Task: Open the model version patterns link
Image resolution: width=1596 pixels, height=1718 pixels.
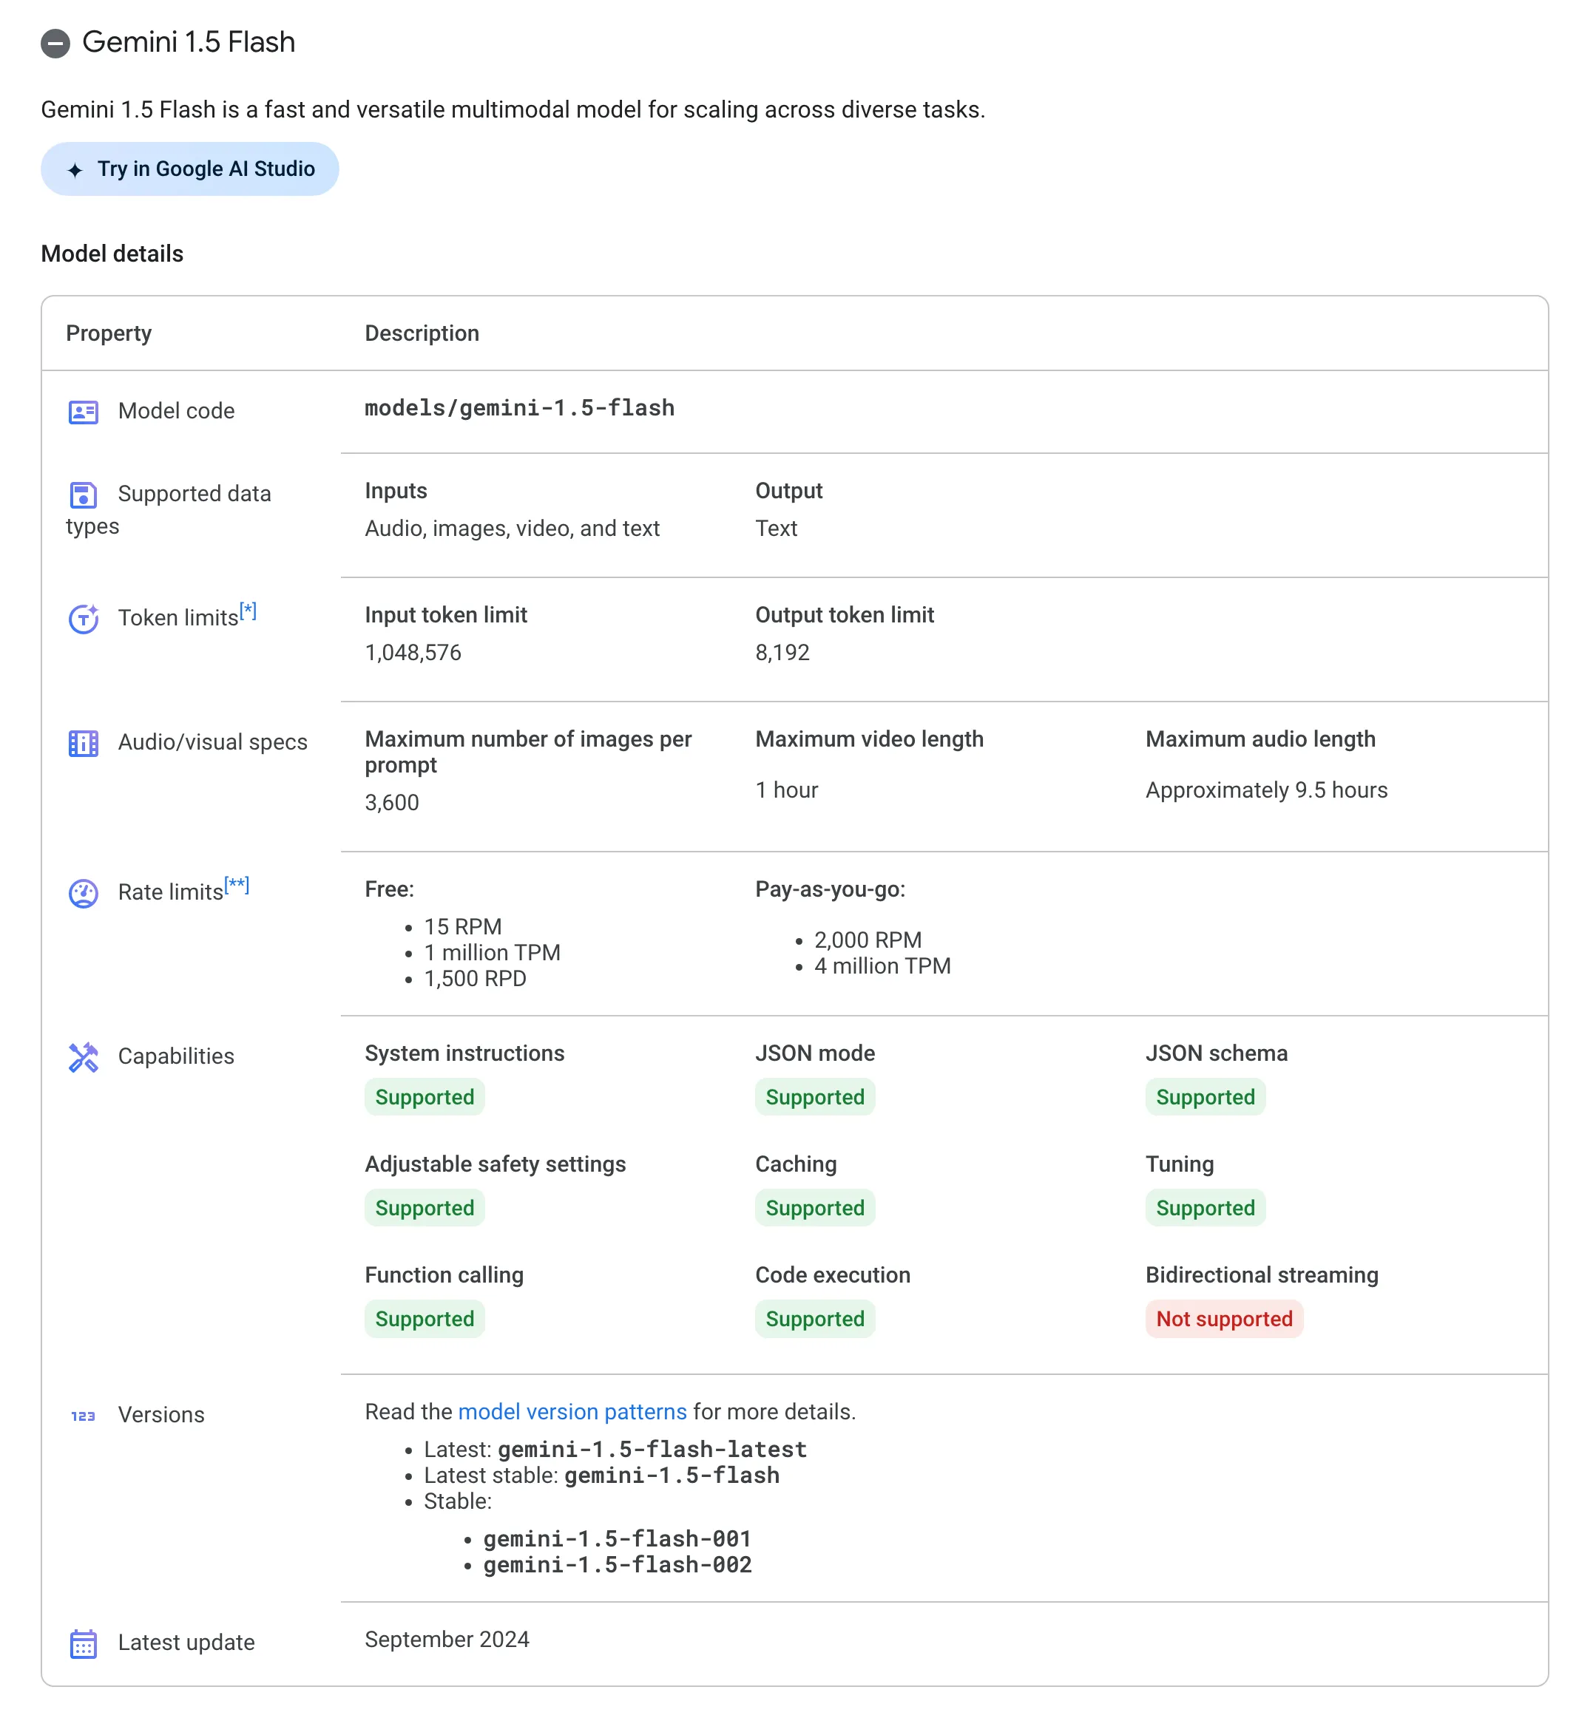Action: 572,1411
